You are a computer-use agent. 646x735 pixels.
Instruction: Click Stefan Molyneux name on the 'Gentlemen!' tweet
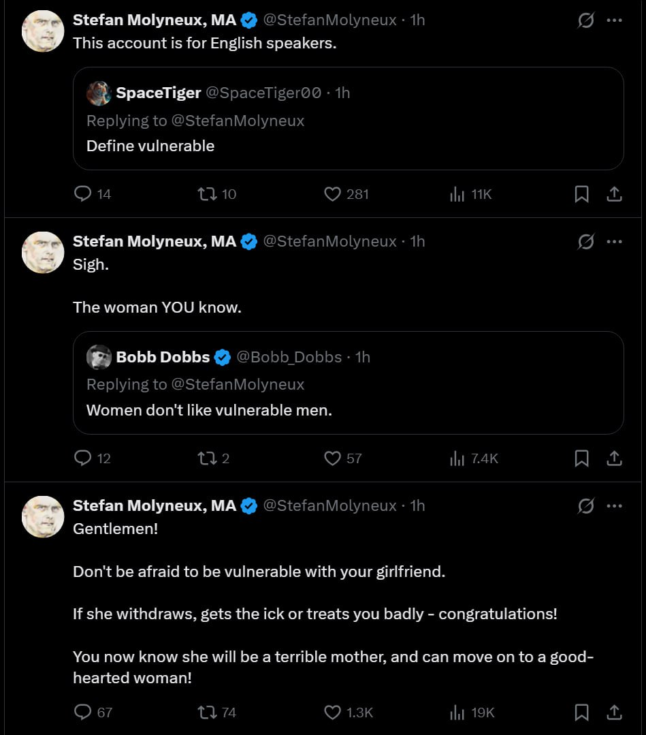click(155, 506)
